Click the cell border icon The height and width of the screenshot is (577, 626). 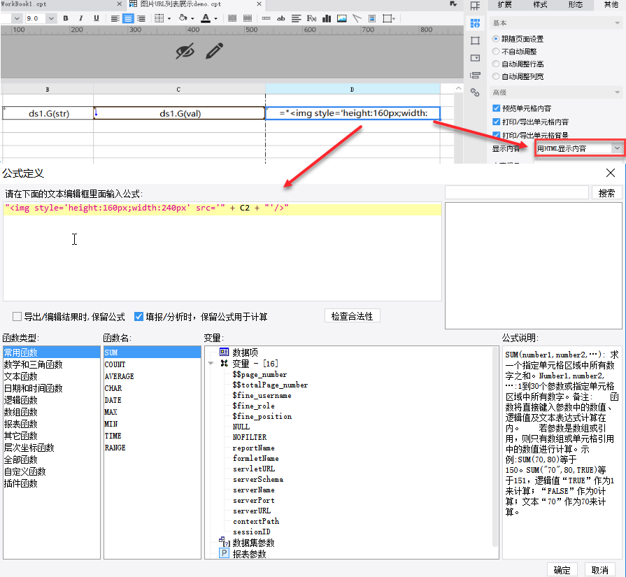[x=159, y=18]
